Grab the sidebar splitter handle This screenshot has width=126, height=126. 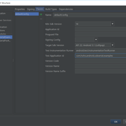(13, 60)
